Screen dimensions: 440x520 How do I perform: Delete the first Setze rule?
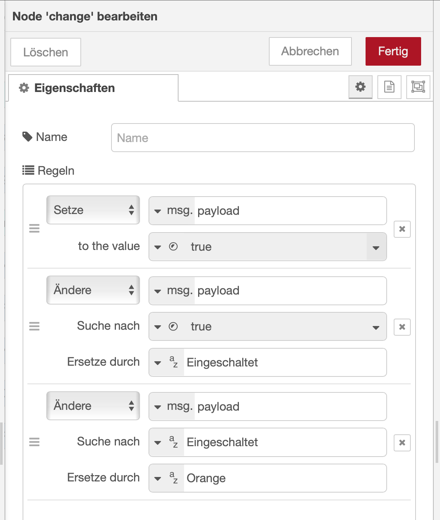402,229
